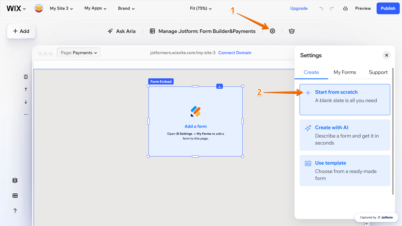This screenshot has height=226, width=402.
Task: Close the Settings panel
Action: (x=387, y=55)
